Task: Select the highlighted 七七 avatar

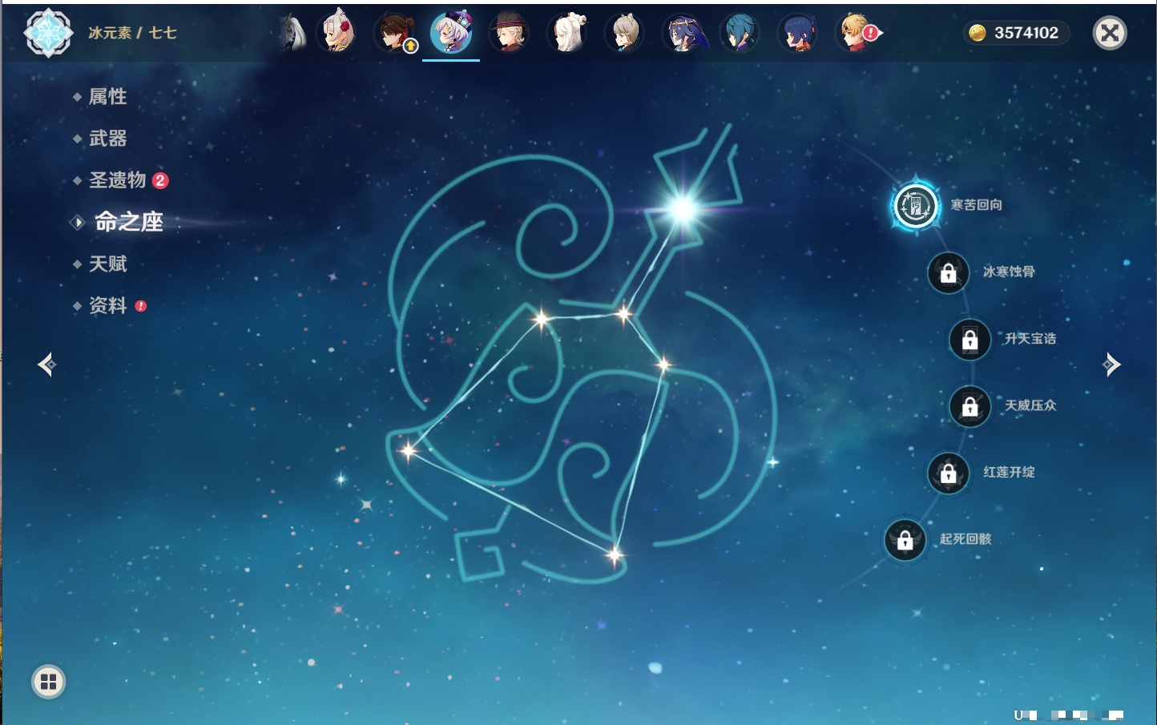Action: [x=451, y=33]
